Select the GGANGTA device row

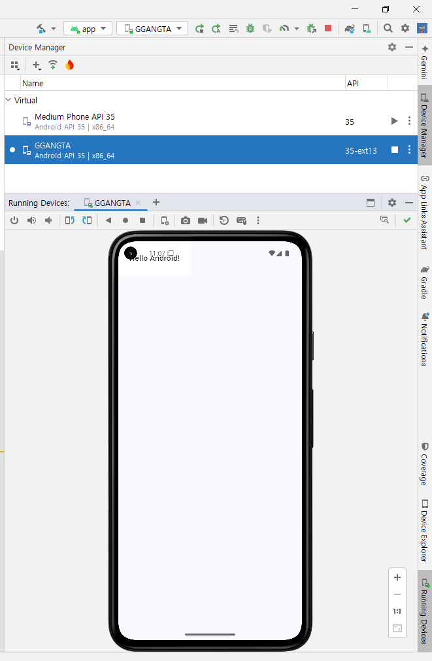tap(210, 150)
